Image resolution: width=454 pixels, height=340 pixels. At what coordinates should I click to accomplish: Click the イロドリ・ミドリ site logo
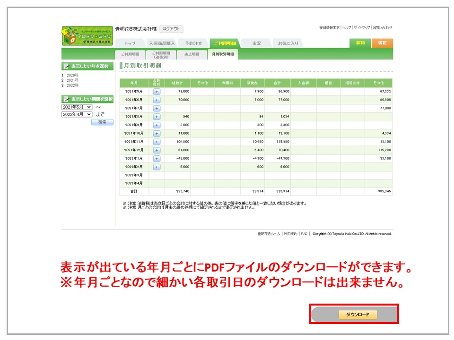tap(87, 36)
